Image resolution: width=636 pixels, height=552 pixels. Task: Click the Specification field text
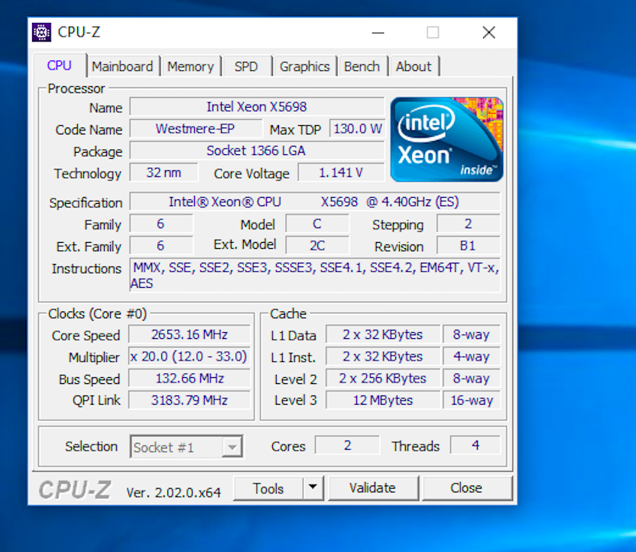315,202
